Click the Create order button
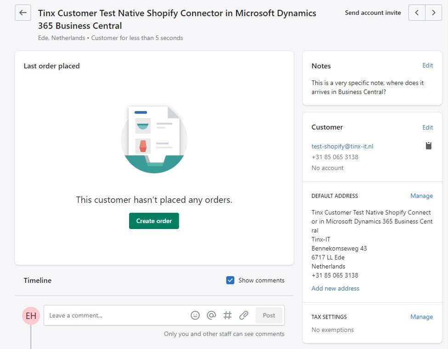 [154, 221]
